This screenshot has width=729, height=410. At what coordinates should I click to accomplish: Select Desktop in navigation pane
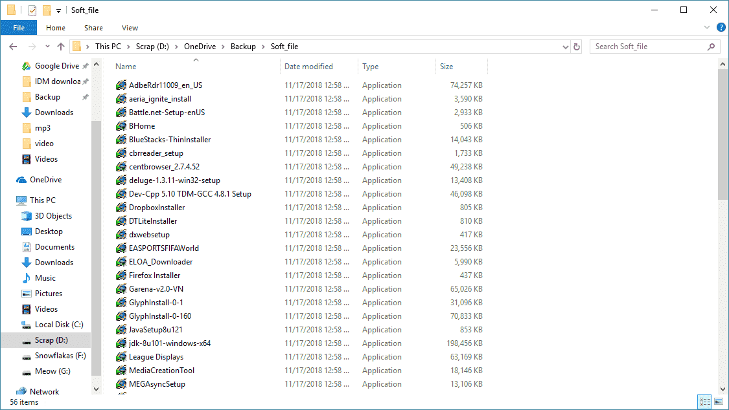49,232
